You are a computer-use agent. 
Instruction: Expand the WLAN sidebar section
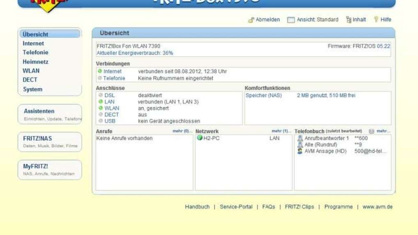pyautogui.click(x=31, y=71)
